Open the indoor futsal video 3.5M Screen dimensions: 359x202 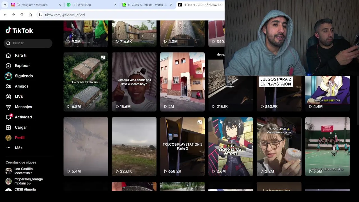[x=327, y=146]
